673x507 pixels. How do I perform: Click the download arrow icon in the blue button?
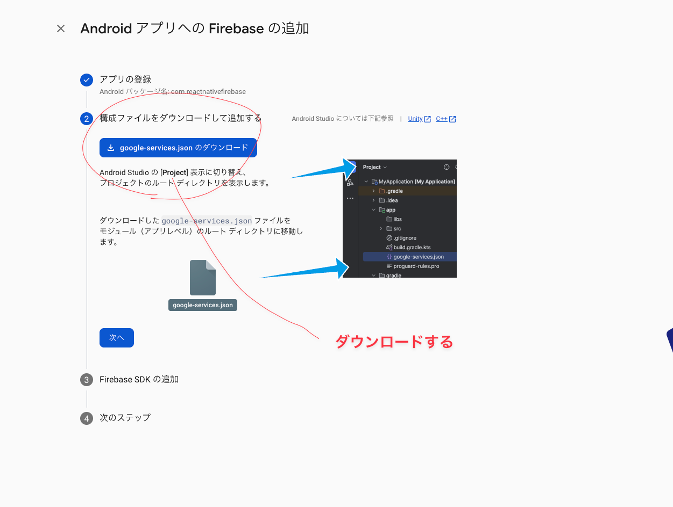(111, 148)
